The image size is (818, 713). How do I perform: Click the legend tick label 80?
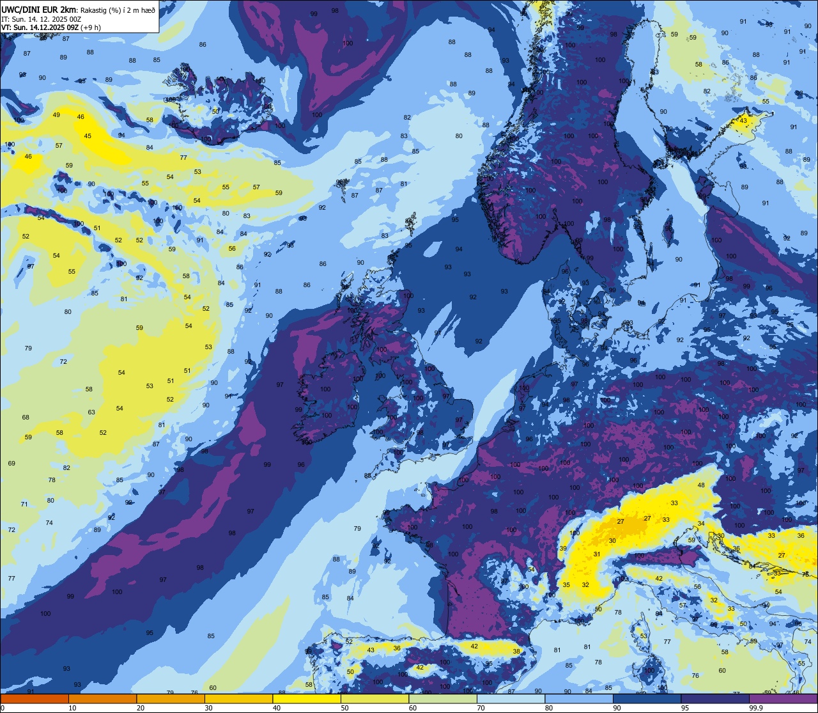(549, 708)
